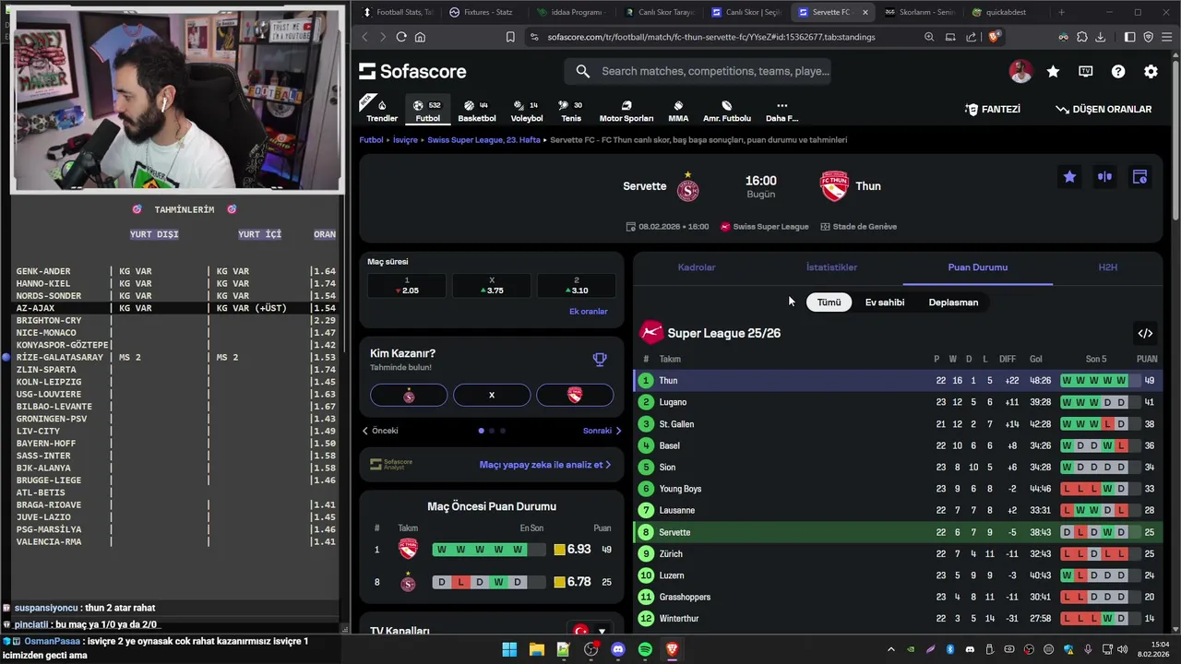Select the Tümü standings filter
The width and height of the screenshot is (1181, 664).
point(829,302)
